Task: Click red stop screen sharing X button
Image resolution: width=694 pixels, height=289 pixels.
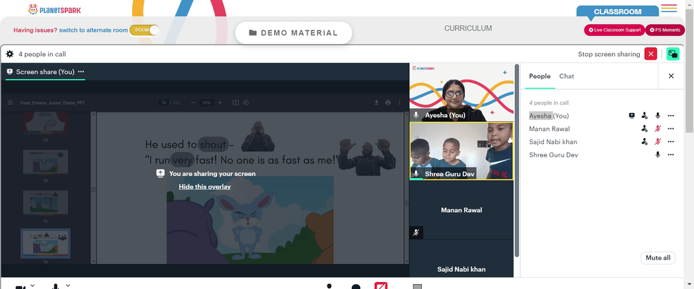Action: click(650, 54)
